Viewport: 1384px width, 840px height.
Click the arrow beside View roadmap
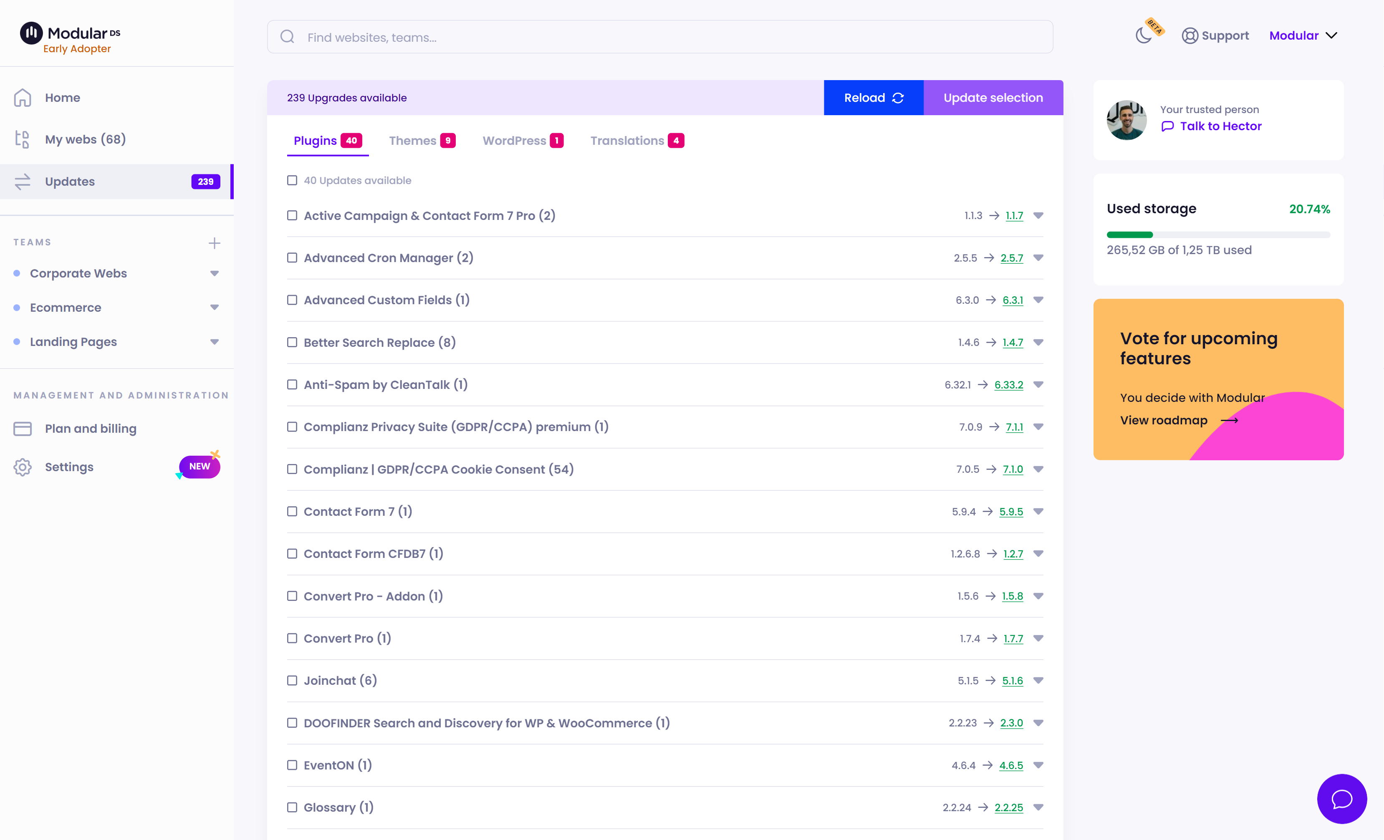point(1229,420)
